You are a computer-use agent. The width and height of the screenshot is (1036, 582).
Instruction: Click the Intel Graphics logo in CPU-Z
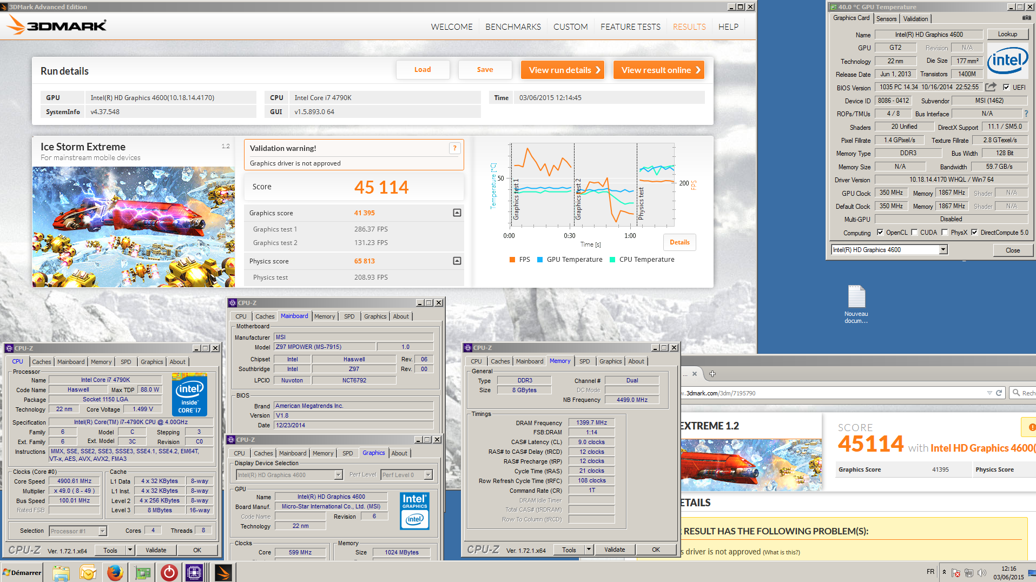(414, 511)
